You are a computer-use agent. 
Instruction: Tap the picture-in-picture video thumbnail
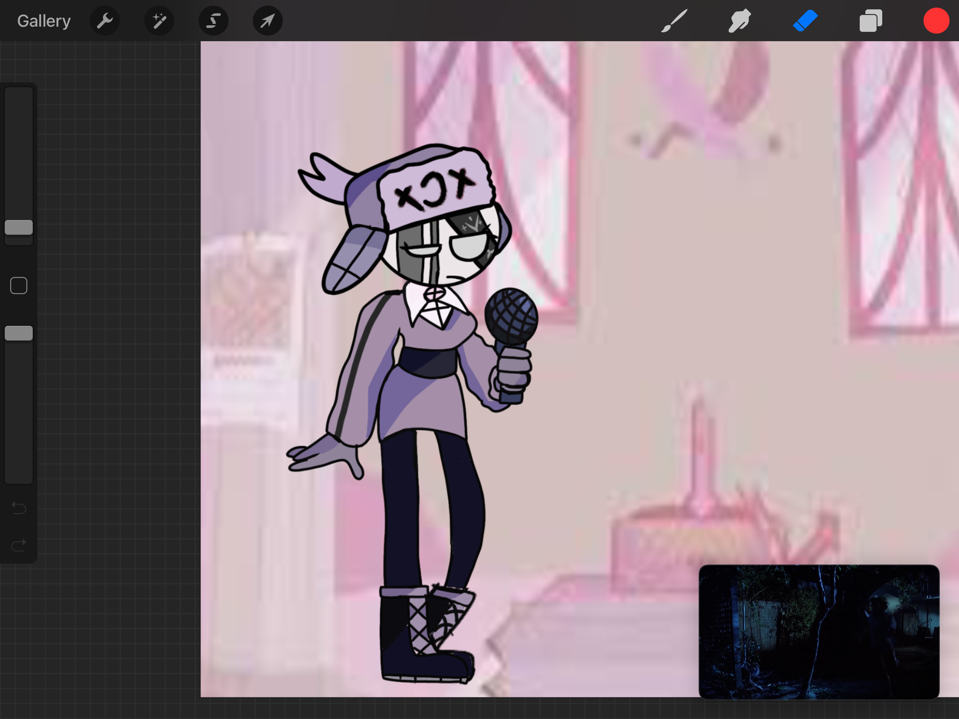point(819,632)
